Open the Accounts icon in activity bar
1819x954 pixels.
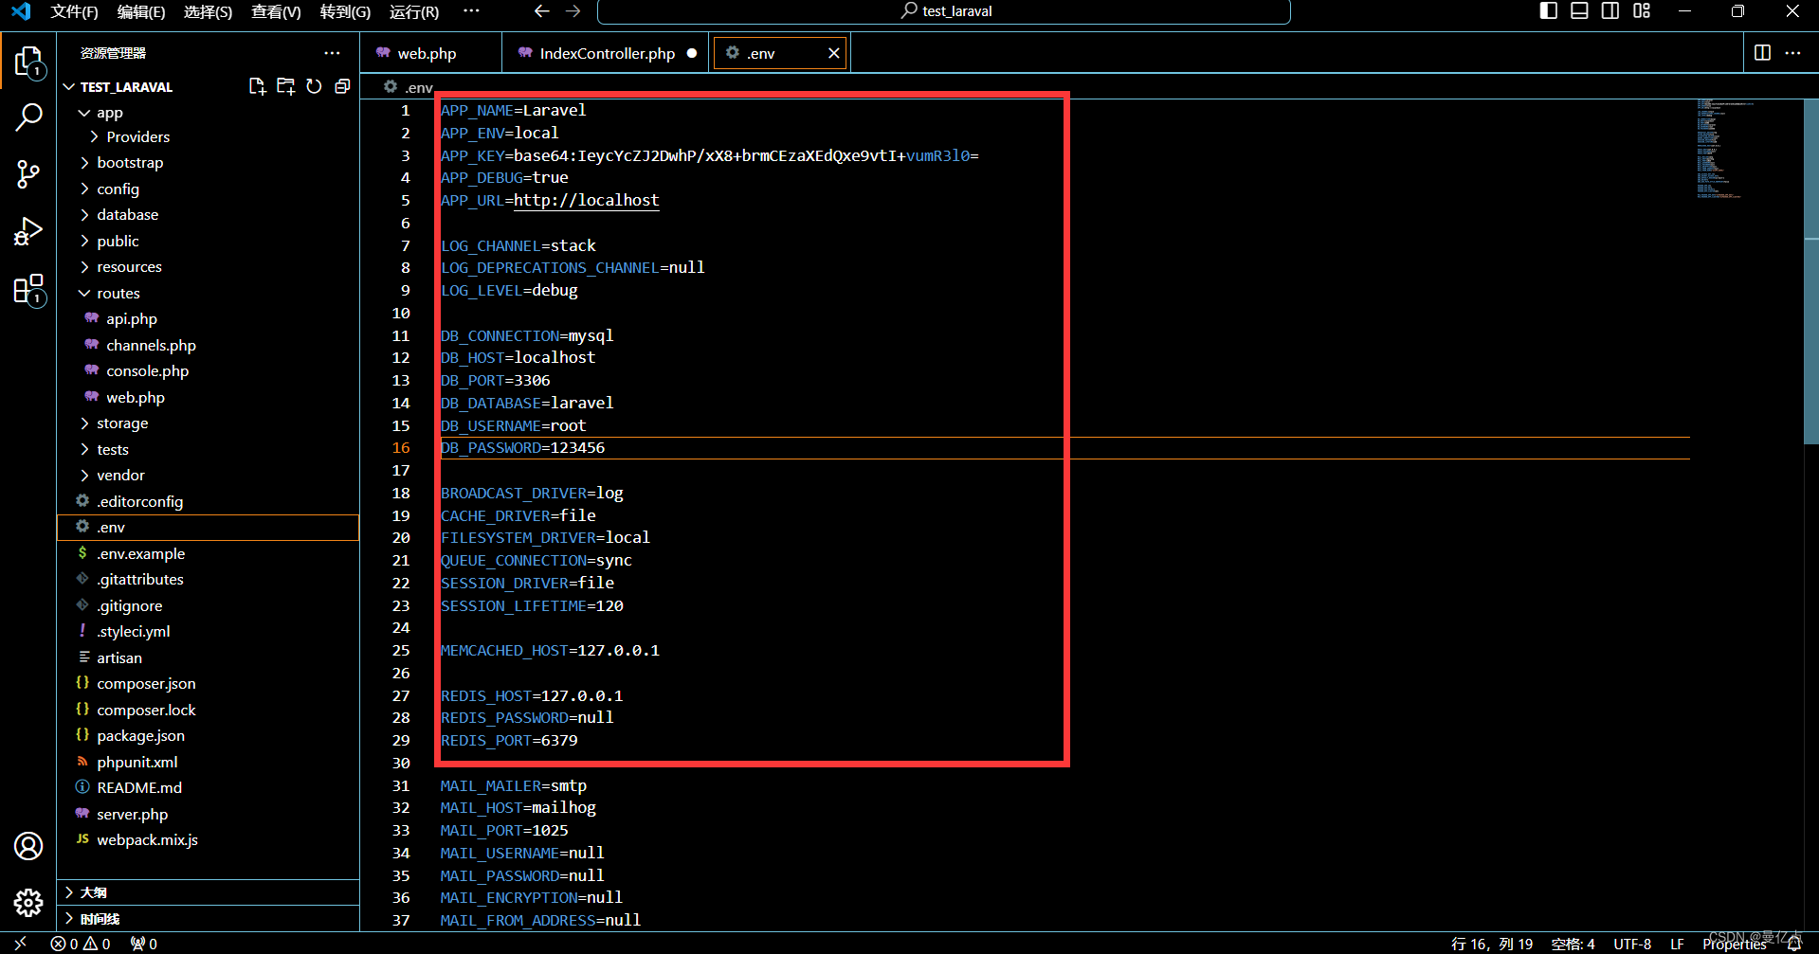(x=28, y=846)
